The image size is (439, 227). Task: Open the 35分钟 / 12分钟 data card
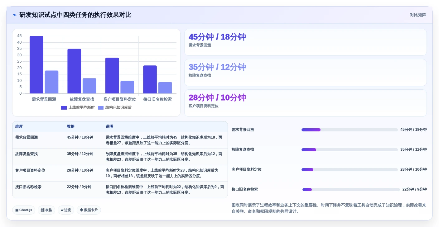coord(305,73)
